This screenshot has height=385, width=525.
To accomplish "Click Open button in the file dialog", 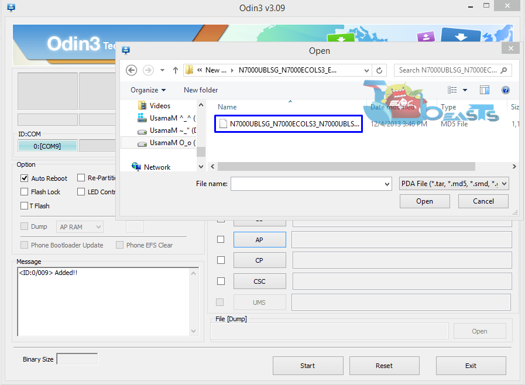I will tap(424, 201).
